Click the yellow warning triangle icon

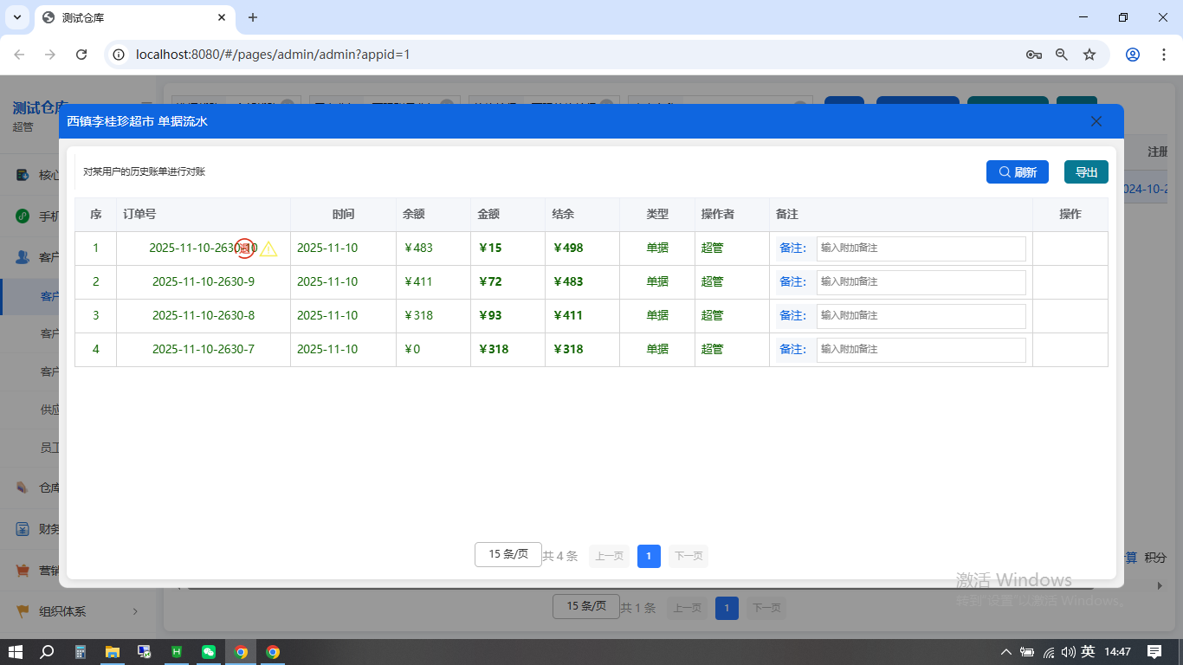pyautogui.click(x=268, y=249)
